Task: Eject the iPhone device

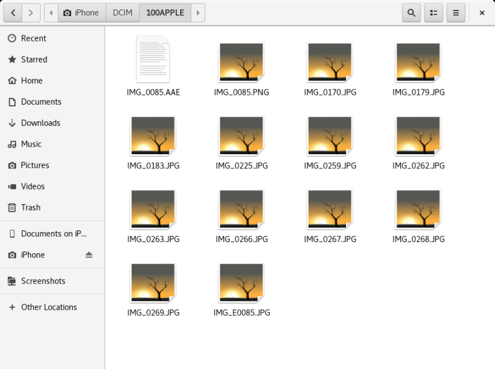Action: (88, 255)
